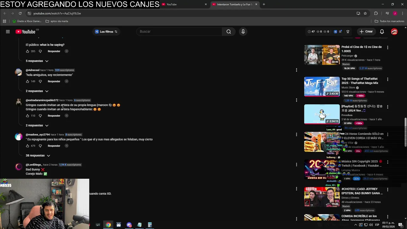Image resolution: width=407 pixels, height=229 pixels.
Task: Click the YouTube search field
Action: coord(179,31)
